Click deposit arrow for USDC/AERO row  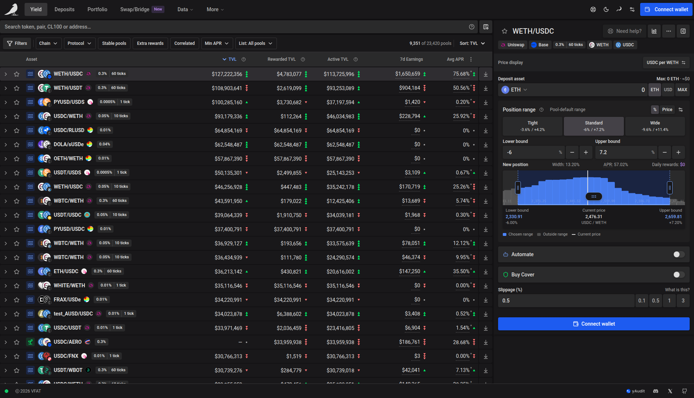coord(486,342)
